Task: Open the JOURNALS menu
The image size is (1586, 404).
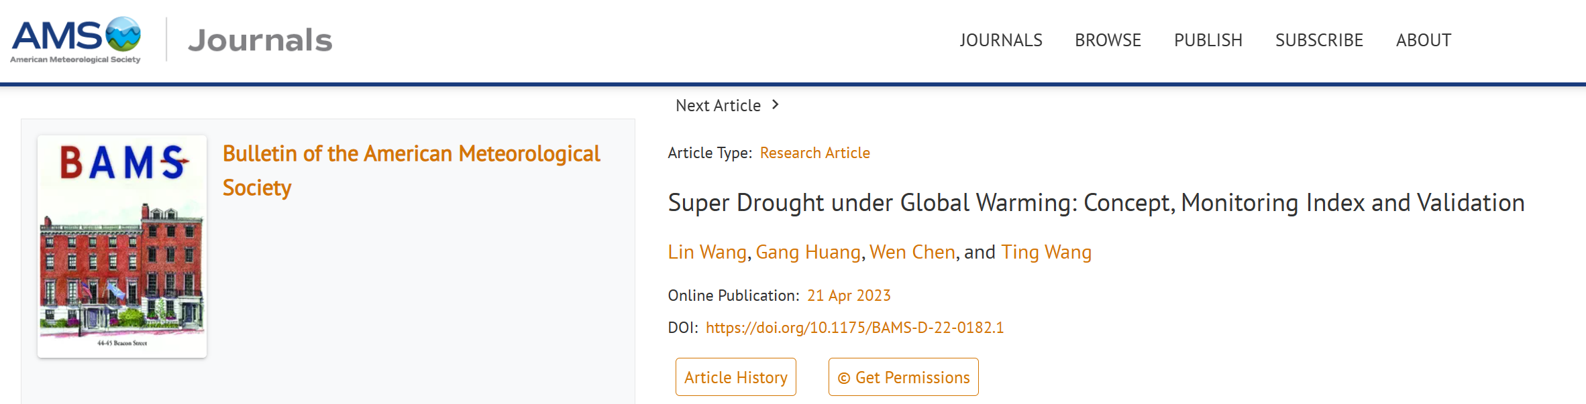Action: 1001,40
